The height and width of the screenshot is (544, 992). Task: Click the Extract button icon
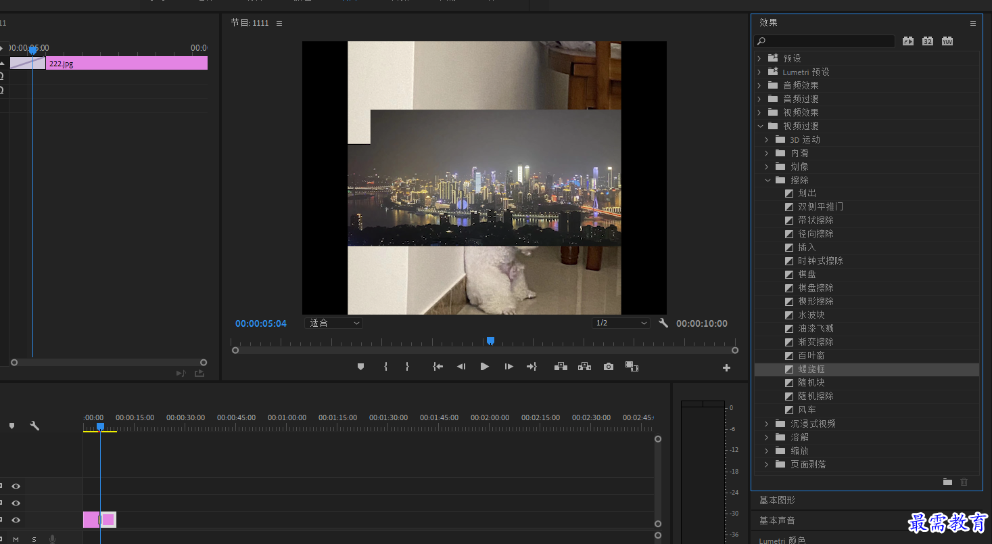(585, 367)
